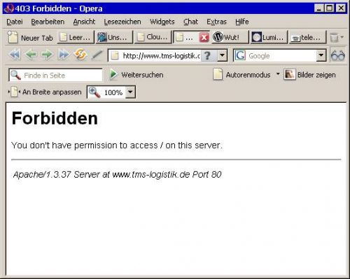Maximize the Opera window
The image size is (350, 279).
(329, 8)
